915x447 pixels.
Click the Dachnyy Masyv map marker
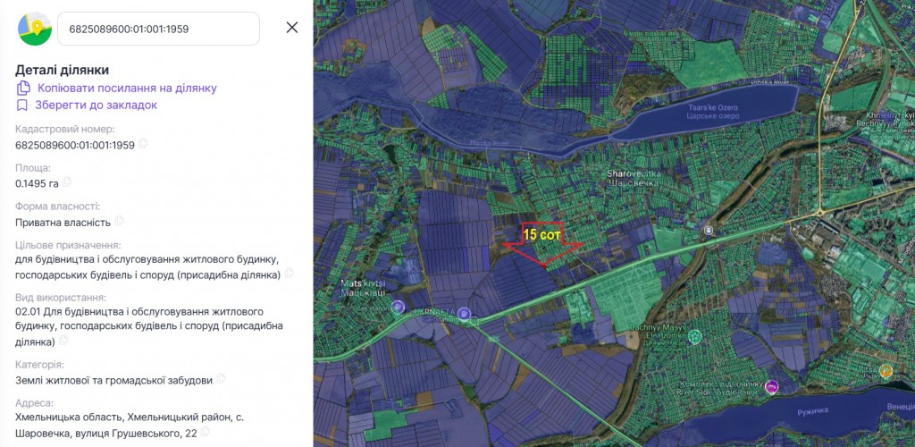click(x=695, y=336)
